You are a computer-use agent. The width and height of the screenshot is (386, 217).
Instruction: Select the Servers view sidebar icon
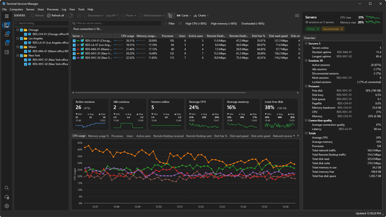click(x=7, y=25)
